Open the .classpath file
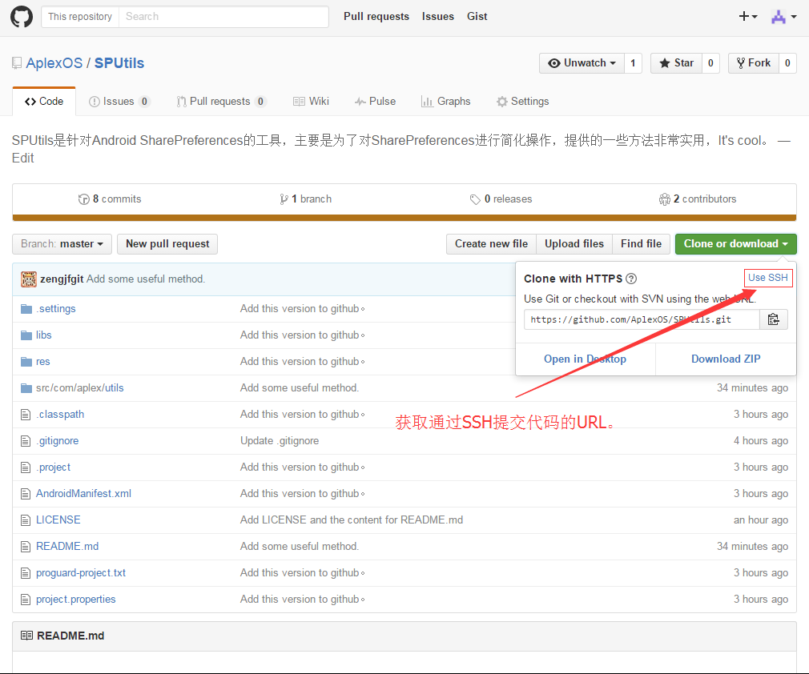 (x=60, y=415)
